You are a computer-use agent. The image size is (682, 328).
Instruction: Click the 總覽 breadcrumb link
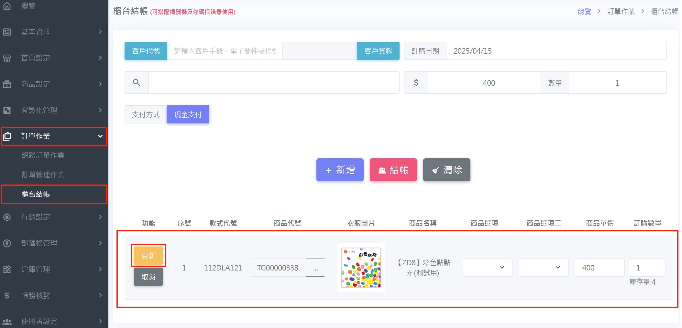click(x=584, y=12)
